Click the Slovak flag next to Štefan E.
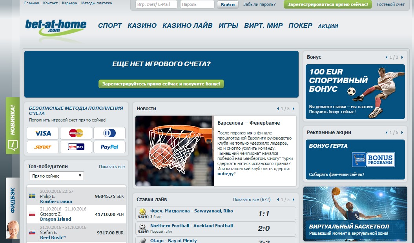 click(x=32, y=232)
